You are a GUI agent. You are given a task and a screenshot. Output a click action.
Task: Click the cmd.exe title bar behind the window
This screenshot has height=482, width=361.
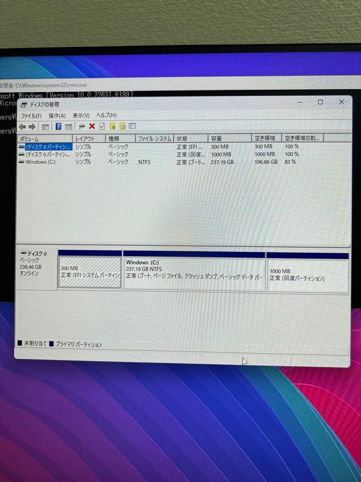tap(53, 85)
